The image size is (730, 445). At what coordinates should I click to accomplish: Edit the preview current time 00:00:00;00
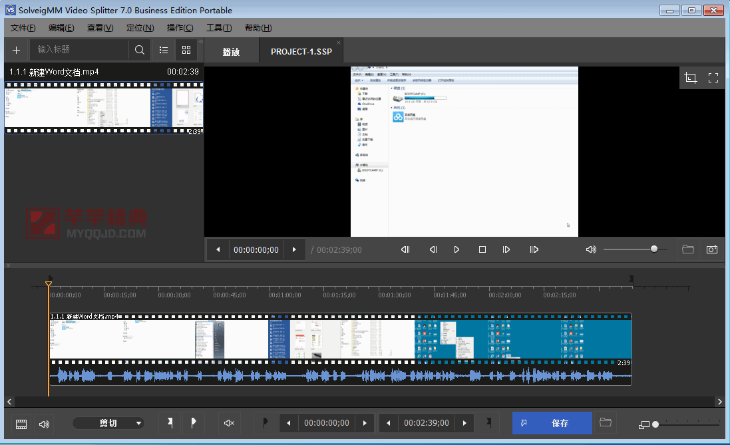pos(256,250)
